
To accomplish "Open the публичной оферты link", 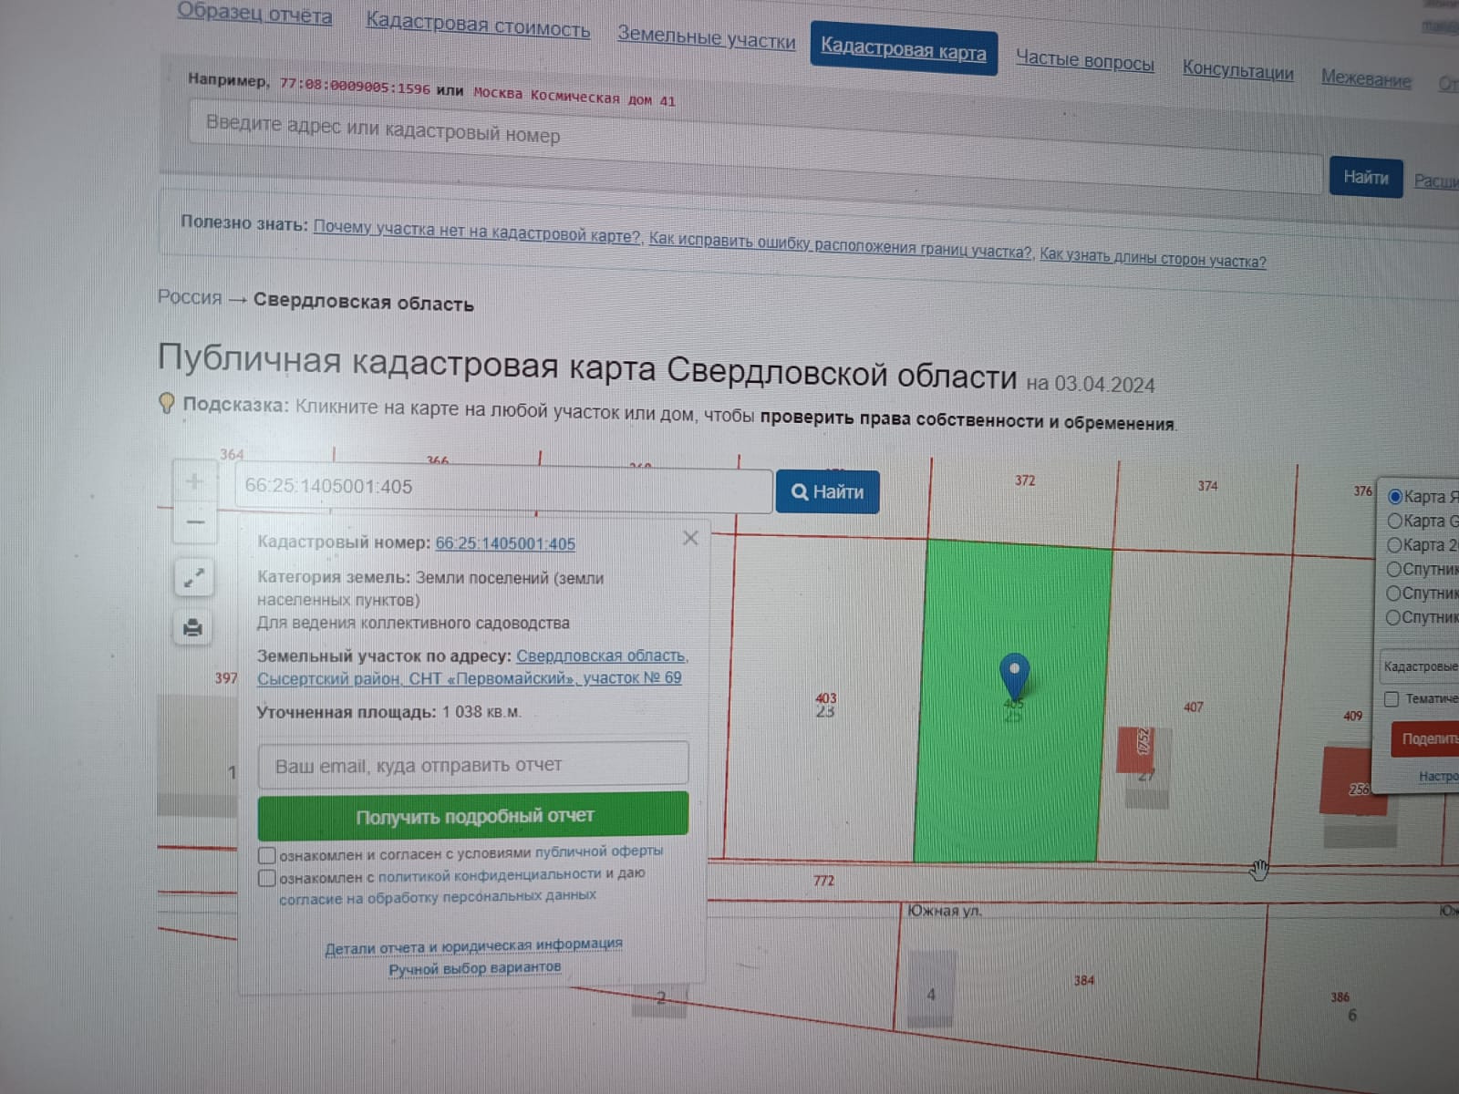I will point(599,851).
